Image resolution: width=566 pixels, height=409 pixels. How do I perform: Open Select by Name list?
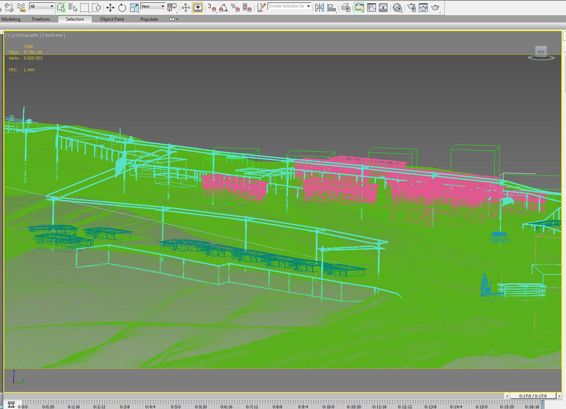(73, 7)
